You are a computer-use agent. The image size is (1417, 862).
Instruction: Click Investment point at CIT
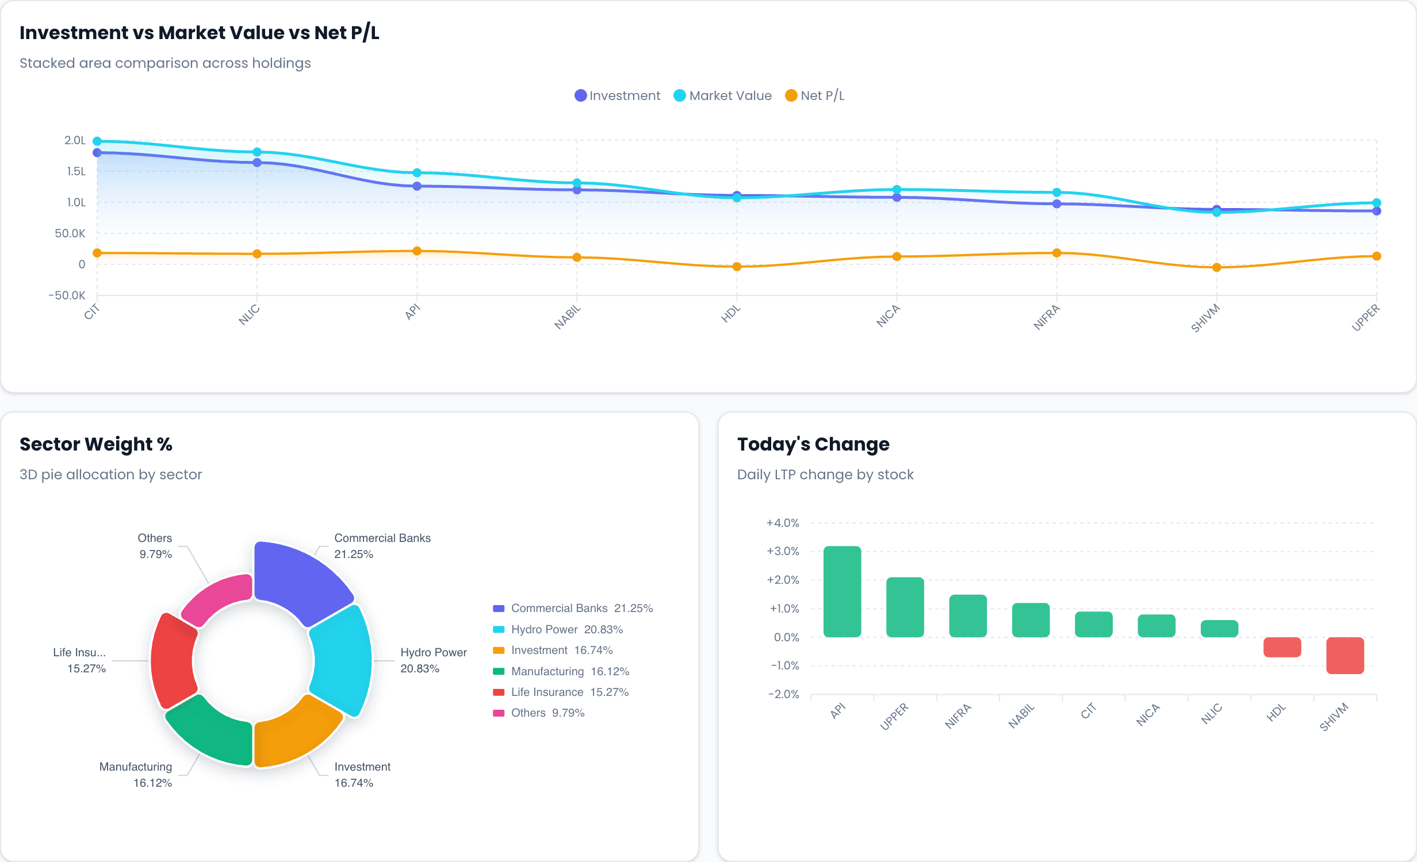tap(97, 153)
